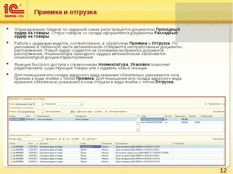
Task: Click the magnifier Найти icon in upper toolbar
Action: (x=95, y=112)
